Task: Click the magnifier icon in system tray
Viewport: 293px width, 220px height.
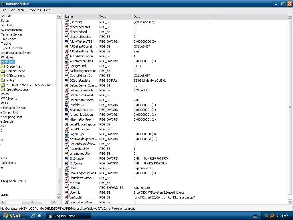Action: pyautogui.click(x=272, y=216)
